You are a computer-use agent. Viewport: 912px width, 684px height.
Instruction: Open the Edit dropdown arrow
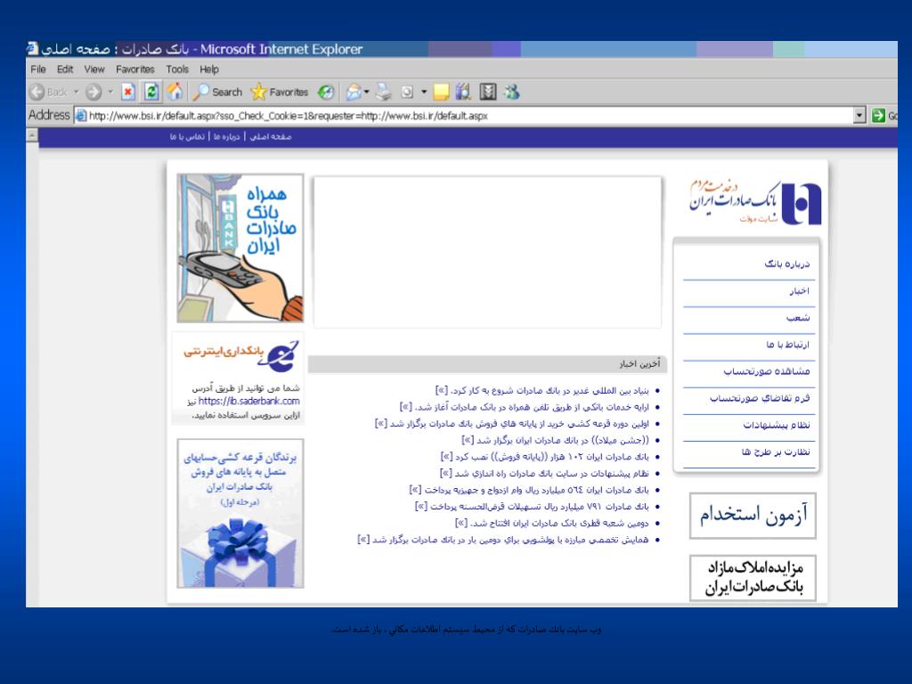[424, 92]
